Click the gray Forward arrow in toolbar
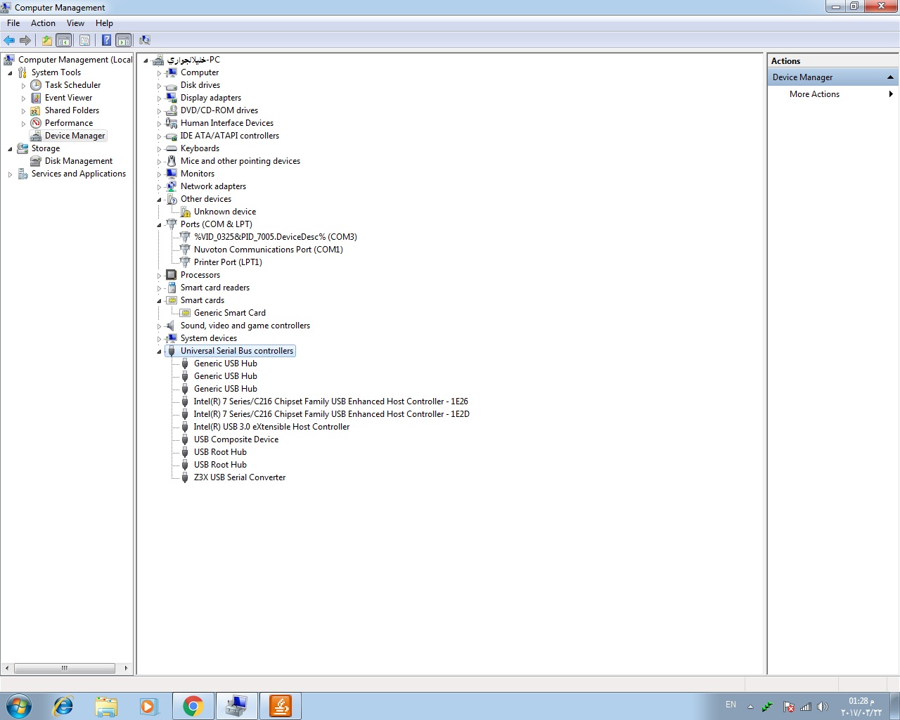Screen dimensions: 900x720 click(25, 40)
